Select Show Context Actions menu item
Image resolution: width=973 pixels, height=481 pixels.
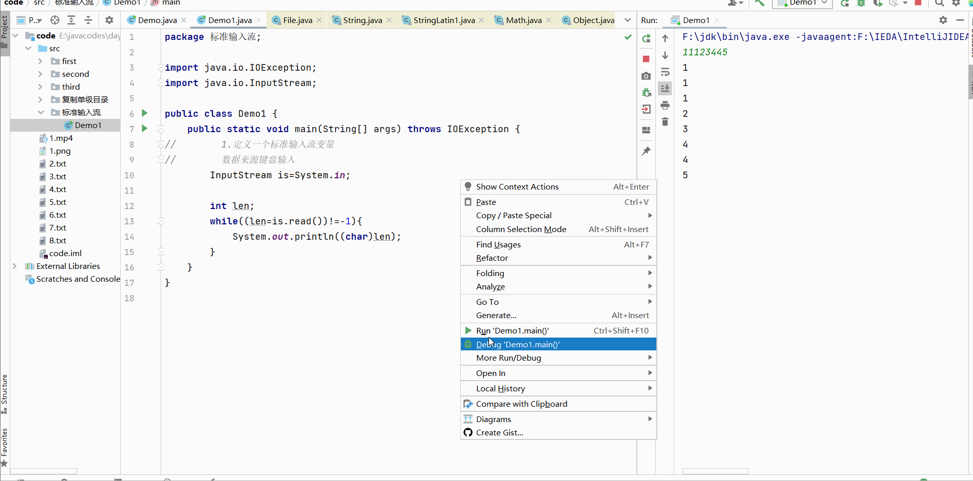tap(558, 187)
